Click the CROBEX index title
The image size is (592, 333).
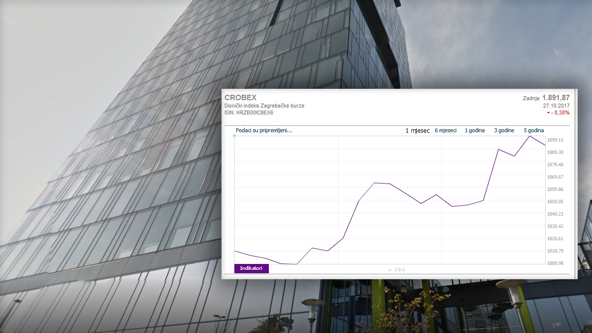tap(240, 98)
